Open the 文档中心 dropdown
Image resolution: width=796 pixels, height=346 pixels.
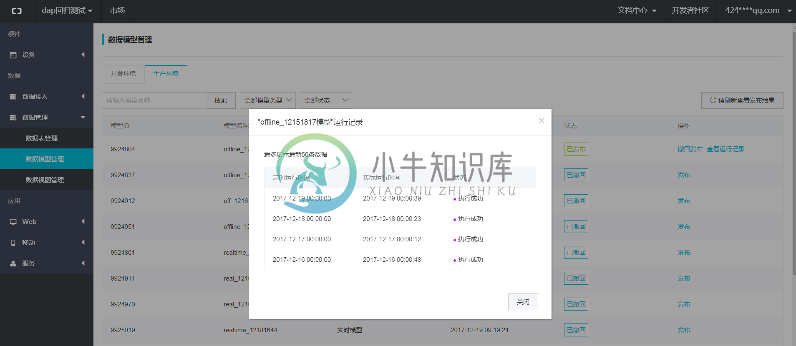click(x=637, y=10)
